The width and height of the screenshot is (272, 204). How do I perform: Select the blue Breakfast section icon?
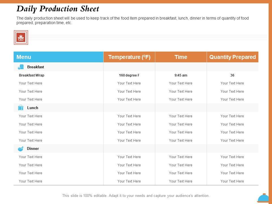click(x=21, y=67)
